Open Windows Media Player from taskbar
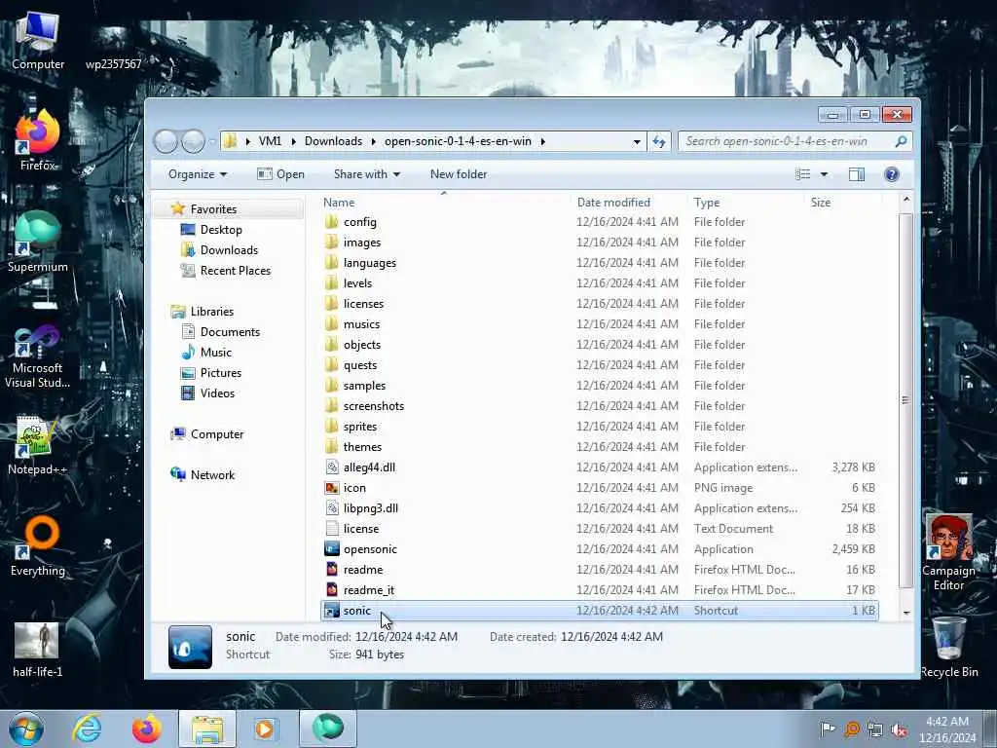Screen dimensions: 997x748 (266, 729)
